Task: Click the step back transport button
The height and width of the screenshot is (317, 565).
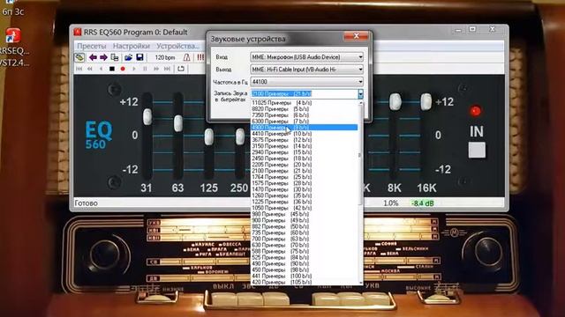Action: pos(101,69)
